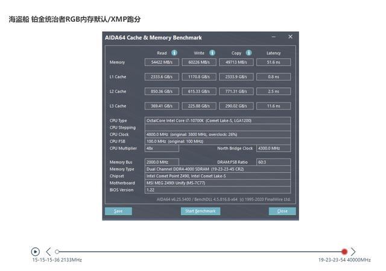Click Memory Read value 54422 MB/s
This screenshot has height=271, width=386.
coord(162,62)
